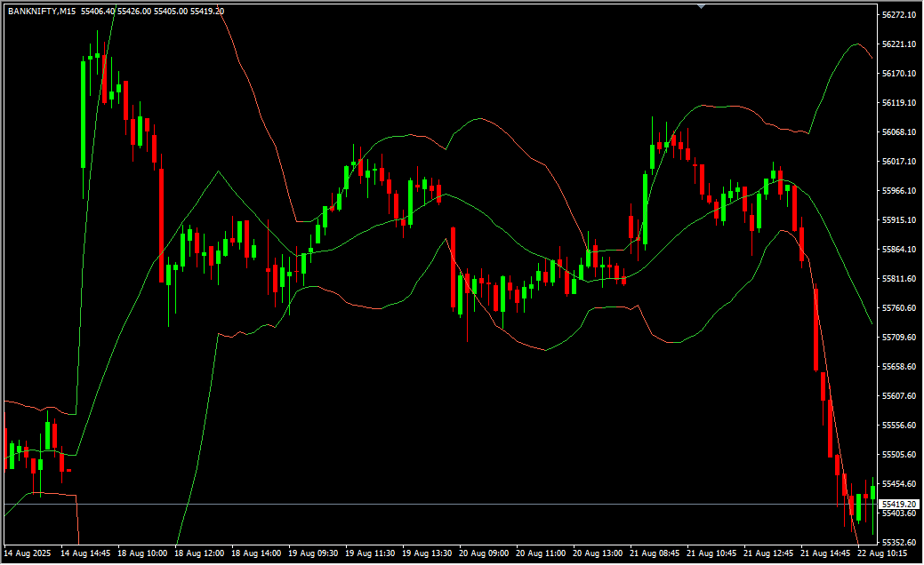Click the horizontal current price line
This screenshot has height=565, width=924.
pos(445,504)
